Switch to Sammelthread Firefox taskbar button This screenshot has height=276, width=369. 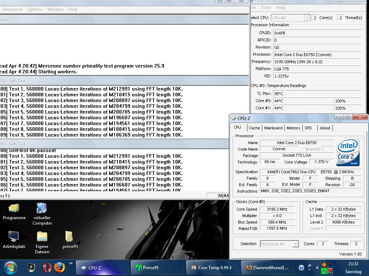(268, 267)
